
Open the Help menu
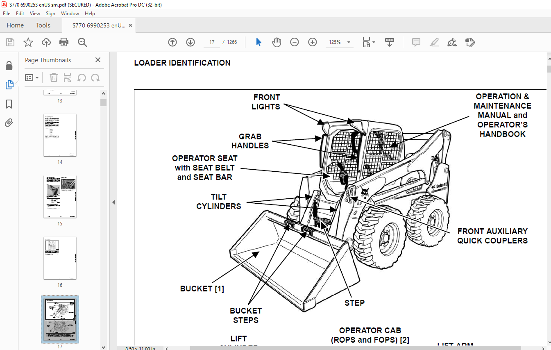[90, 14]
